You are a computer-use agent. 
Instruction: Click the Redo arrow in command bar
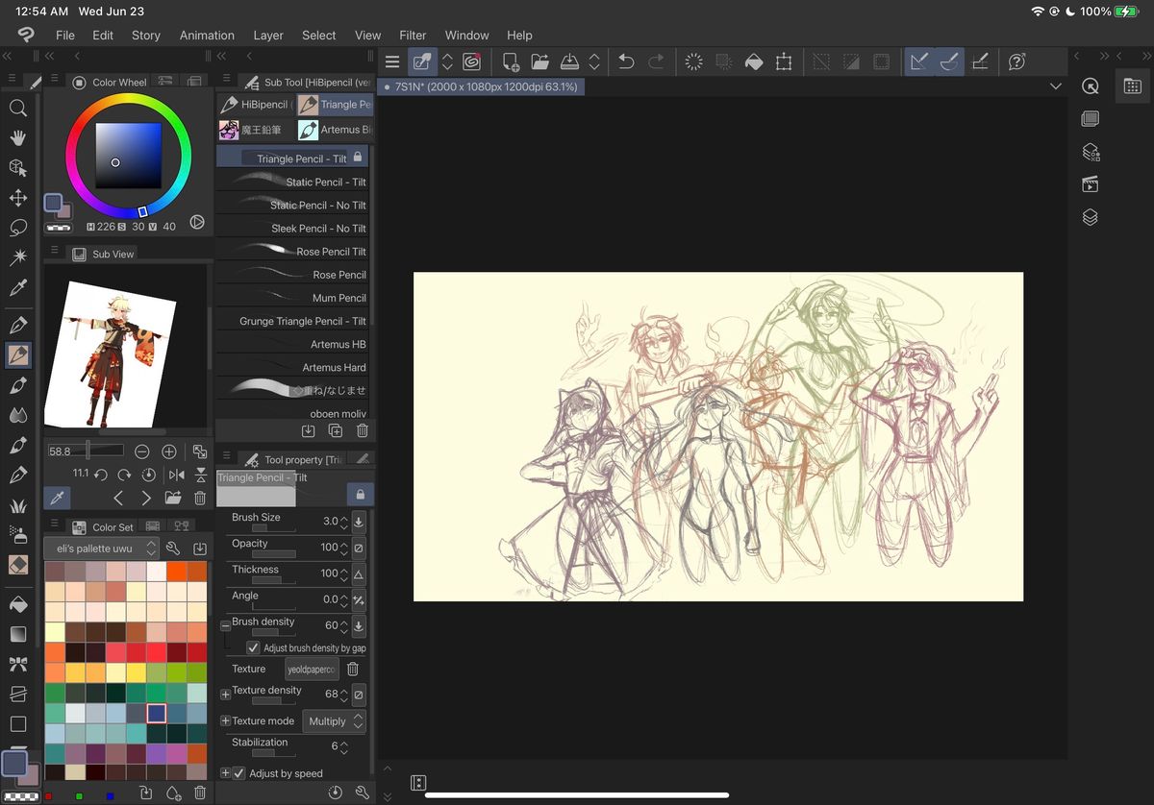(x=656, y=61)
